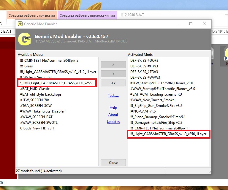Viewport: 228px width, 190px height.
Task: Disable all mods with the double-arrow button
Action: point(113,83)
